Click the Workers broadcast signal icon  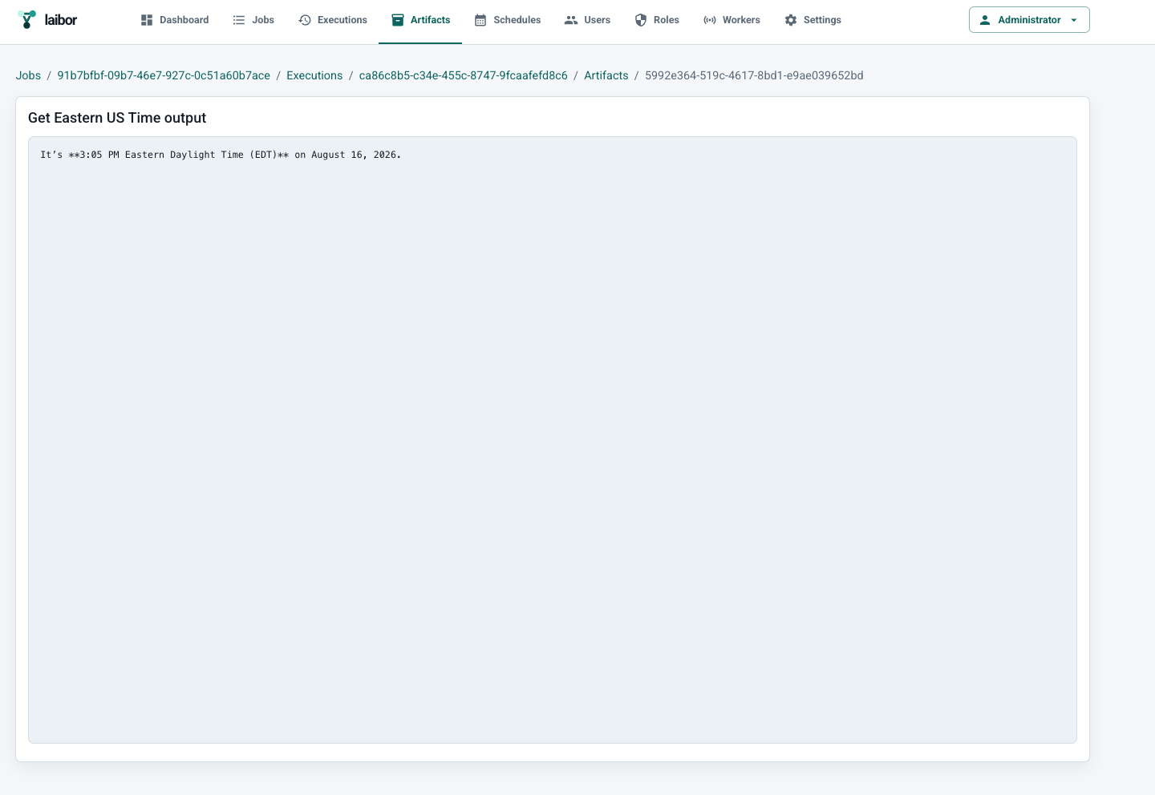coord(710,20)
